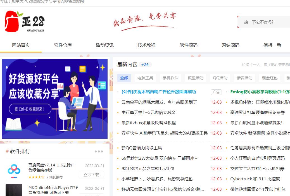Click the +26 new content badge
Screen dimensions: 290x196
point(145,64)
